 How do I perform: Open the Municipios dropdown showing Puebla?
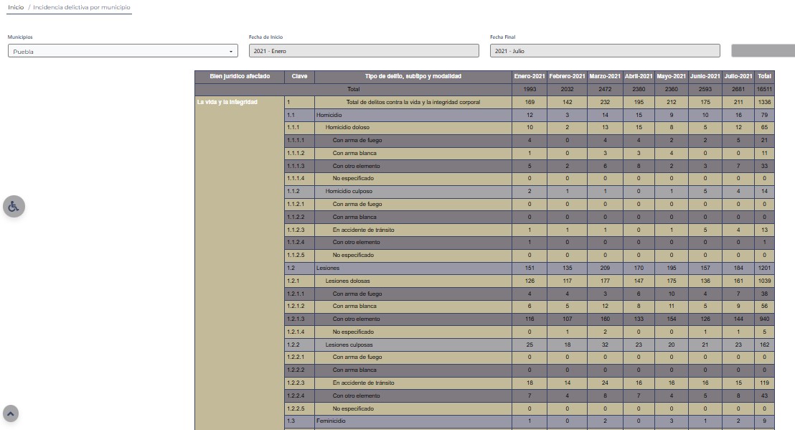tap(123, 51)
